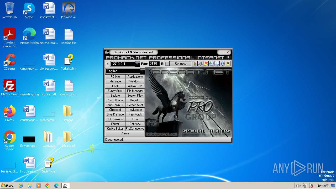
Task: Open the Search Files panel
Action: 135,96
